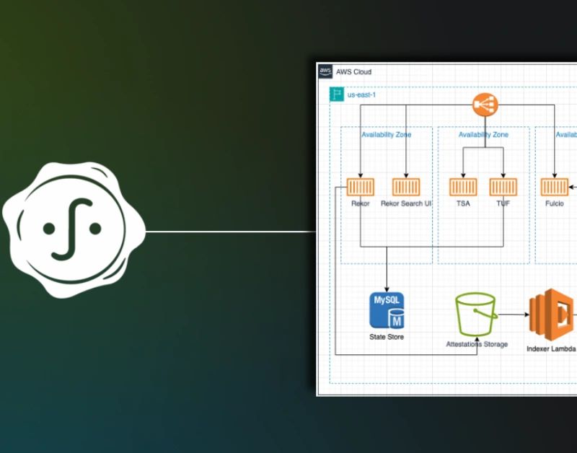Click the Rekor Search UI container icon
This screenshot has height=453, width=577.
(x=406, y=187)
